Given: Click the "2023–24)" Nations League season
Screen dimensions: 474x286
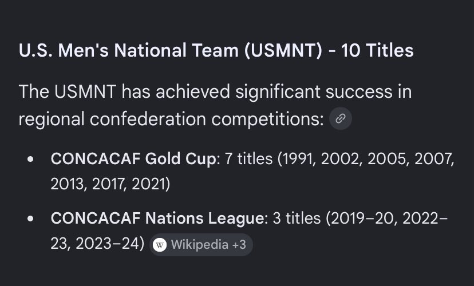Looking at the screenshot, I should point(110,244).
